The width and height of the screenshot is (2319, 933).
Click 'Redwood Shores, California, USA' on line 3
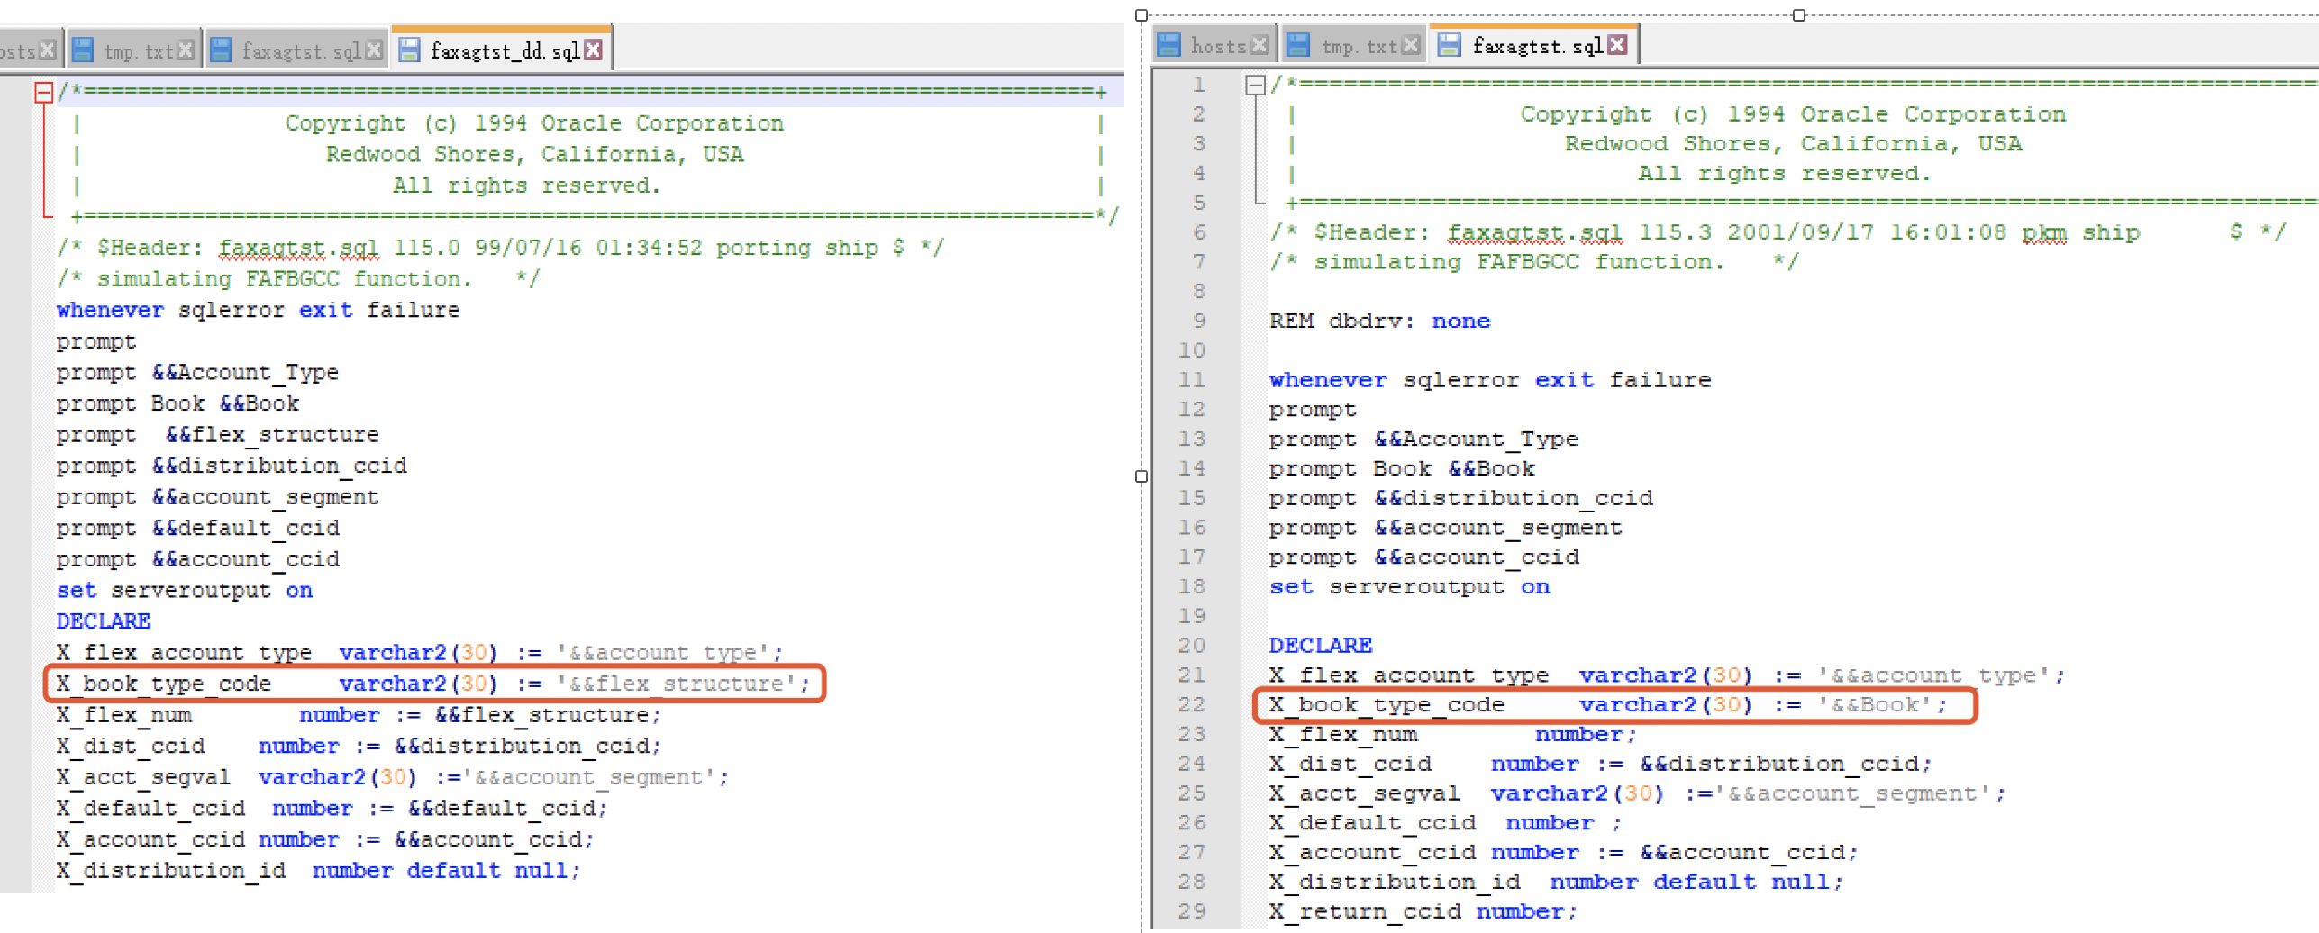click(x=1793, y=144)
